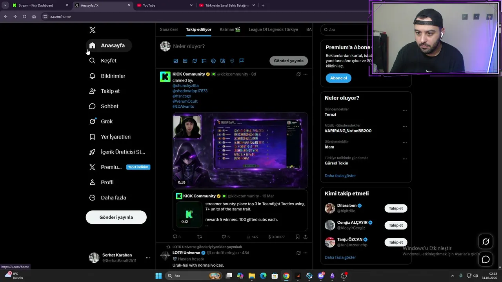Open options for İdam trend
502x282 pixels.
click(x=405, y=143)
